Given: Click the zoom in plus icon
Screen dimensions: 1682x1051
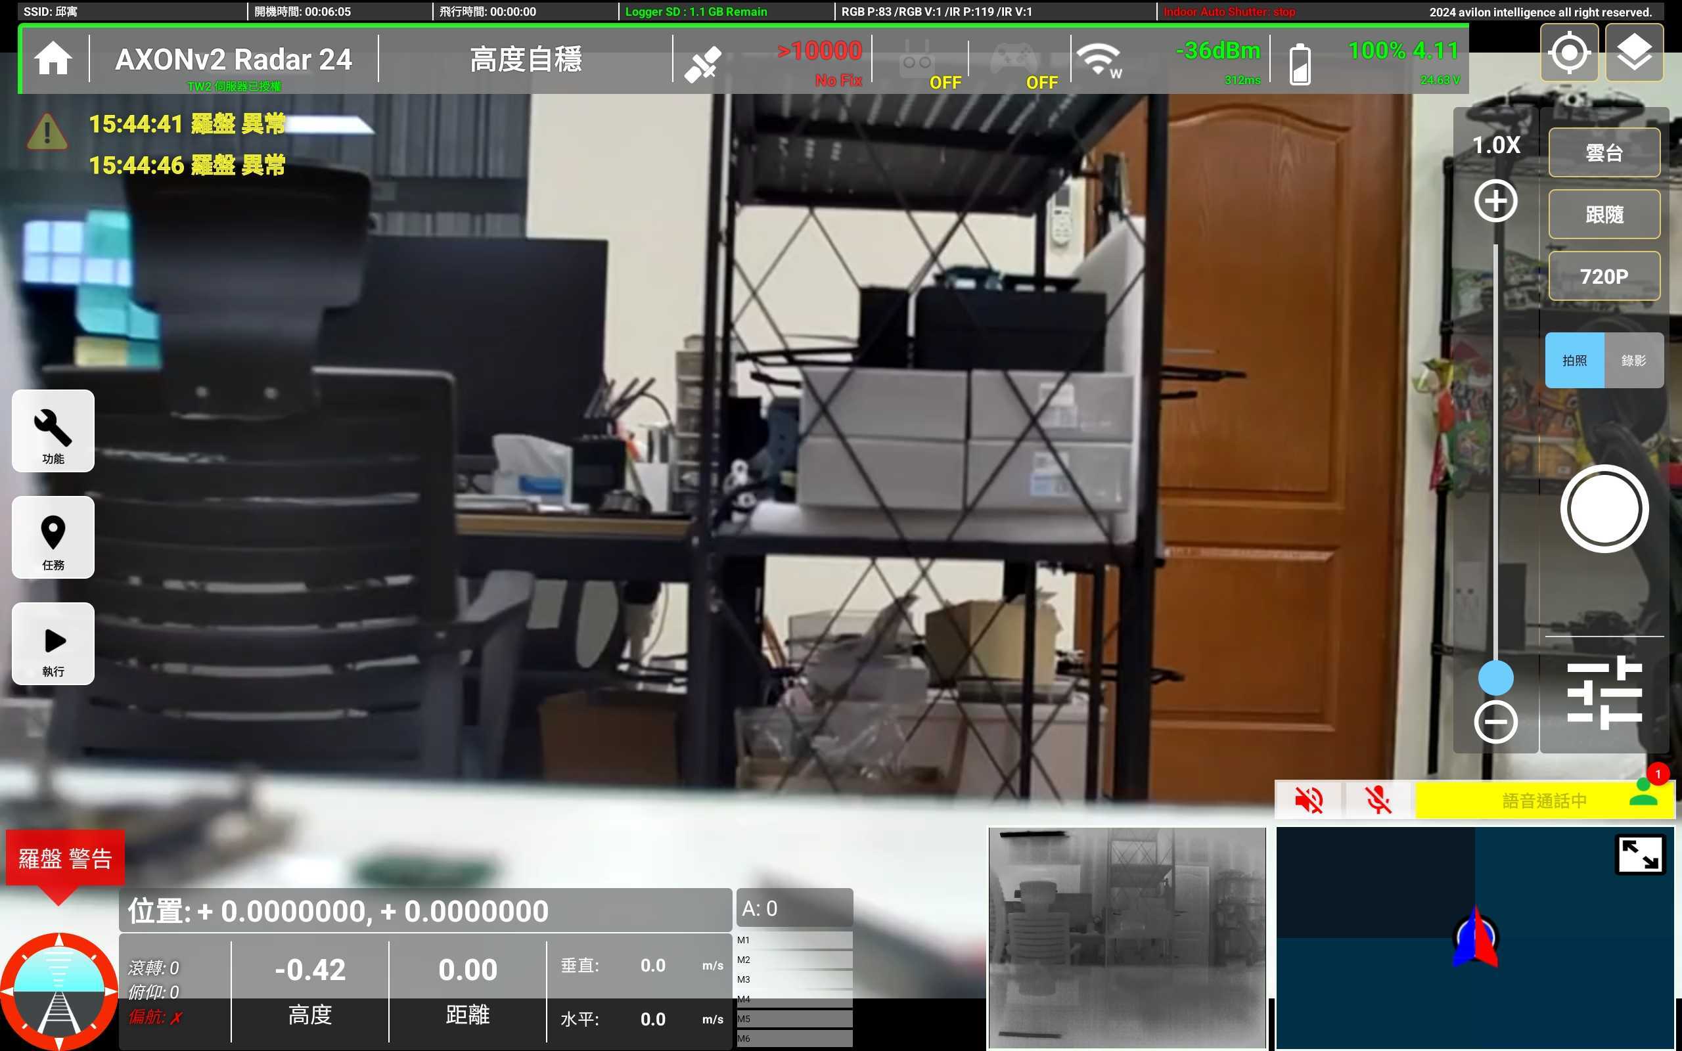Looking at the screenshot, I should [1495, 202].
